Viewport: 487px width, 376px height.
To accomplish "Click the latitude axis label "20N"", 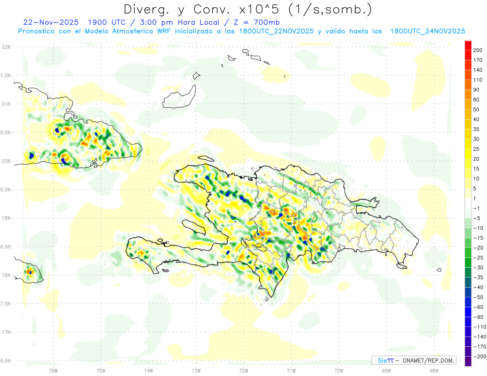I will [6, 161].
